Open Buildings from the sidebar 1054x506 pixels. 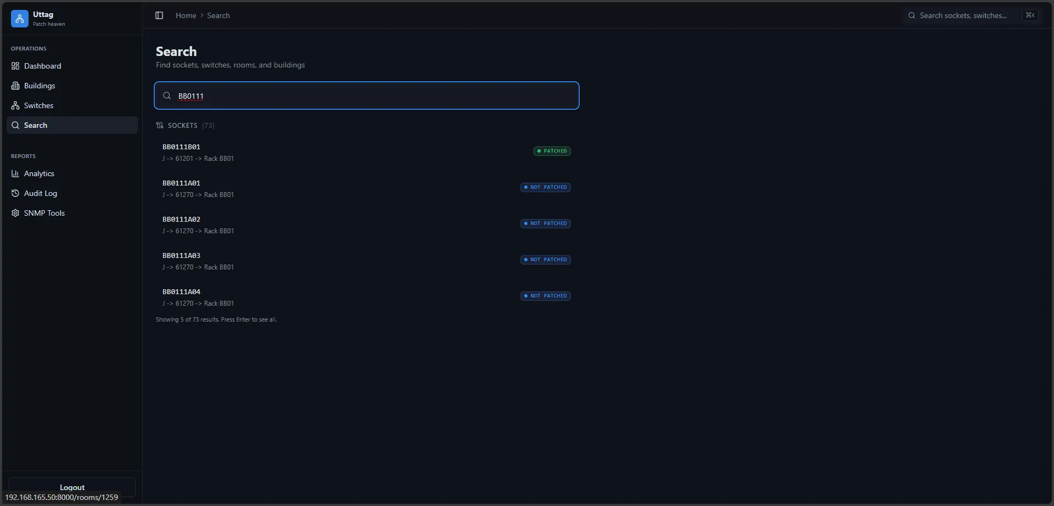(x=72, y=86)
